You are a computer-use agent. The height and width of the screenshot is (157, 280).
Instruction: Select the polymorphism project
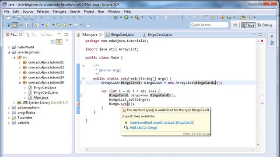coord(28,108)
